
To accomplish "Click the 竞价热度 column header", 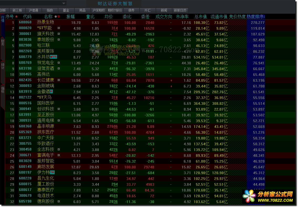I will pos(237,17).
